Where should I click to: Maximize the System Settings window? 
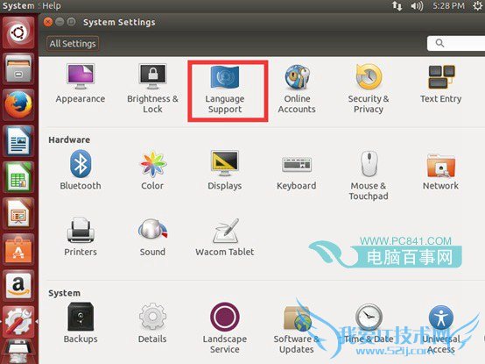[x=71, y=22]
